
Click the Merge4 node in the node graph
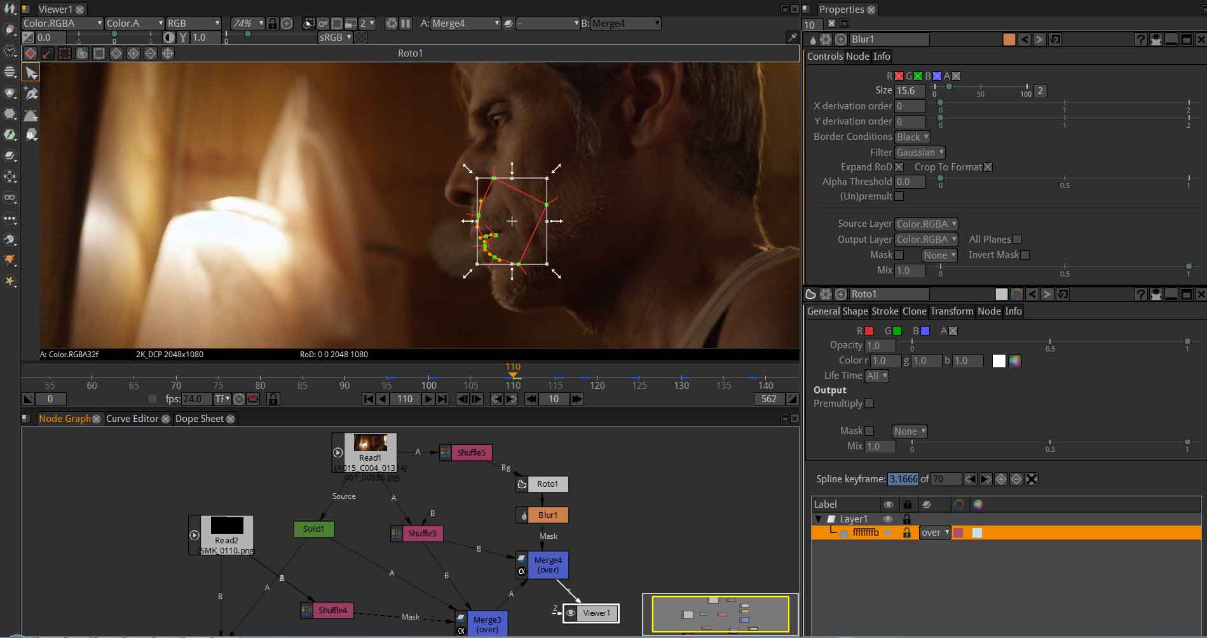click(x=547, y=564)
